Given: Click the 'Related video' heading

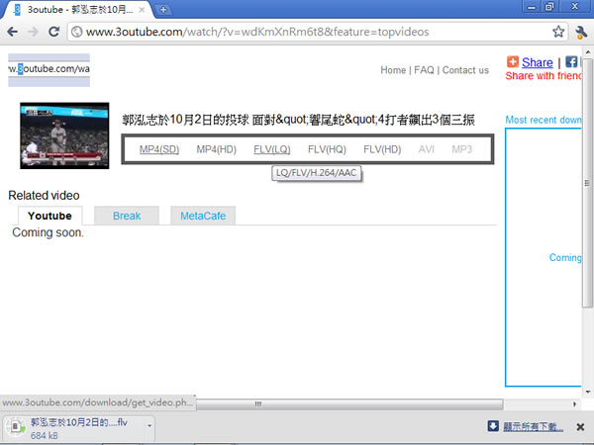Looking at the screenshot, I should (44, 195).
